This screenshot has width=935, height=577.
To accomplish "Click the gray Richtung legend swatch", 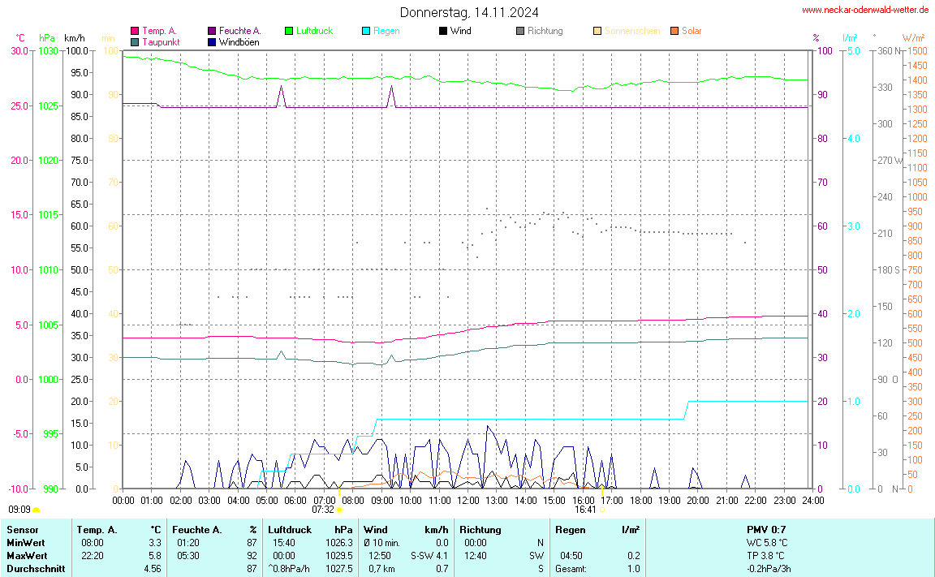I will pyautogui.click(x=520, y=31).
